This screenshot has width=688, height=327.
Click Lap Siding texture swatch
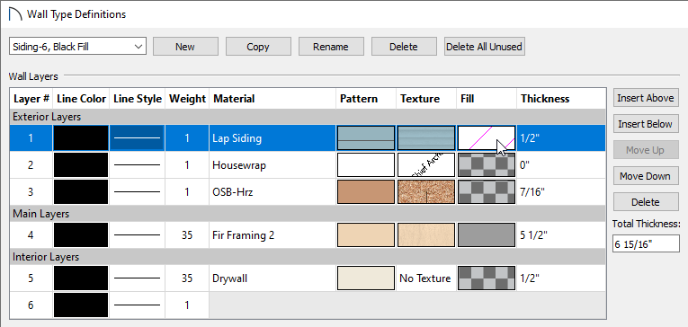click(x=426, y=138)
